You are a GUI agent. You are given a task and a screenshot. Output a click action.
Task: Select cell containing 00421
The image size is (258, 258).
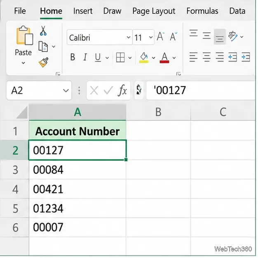click(x=77, y=189)
